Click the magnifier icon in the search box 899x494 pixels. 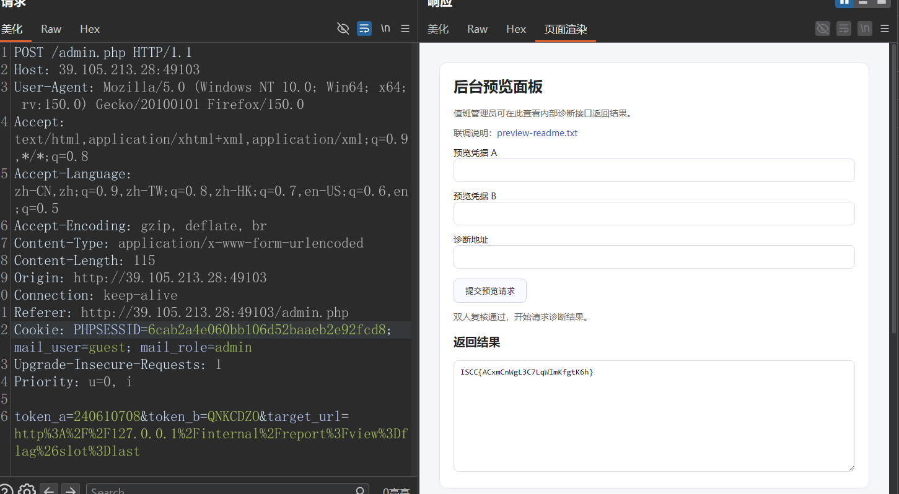tap(361, 491)
